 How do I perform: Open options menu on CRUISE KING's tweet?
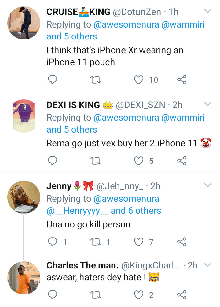click(x=208, y=12)
